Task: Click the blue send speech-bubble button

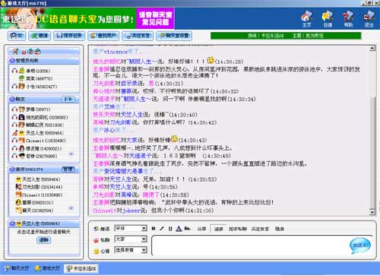Action: click(x=360, y=245)
